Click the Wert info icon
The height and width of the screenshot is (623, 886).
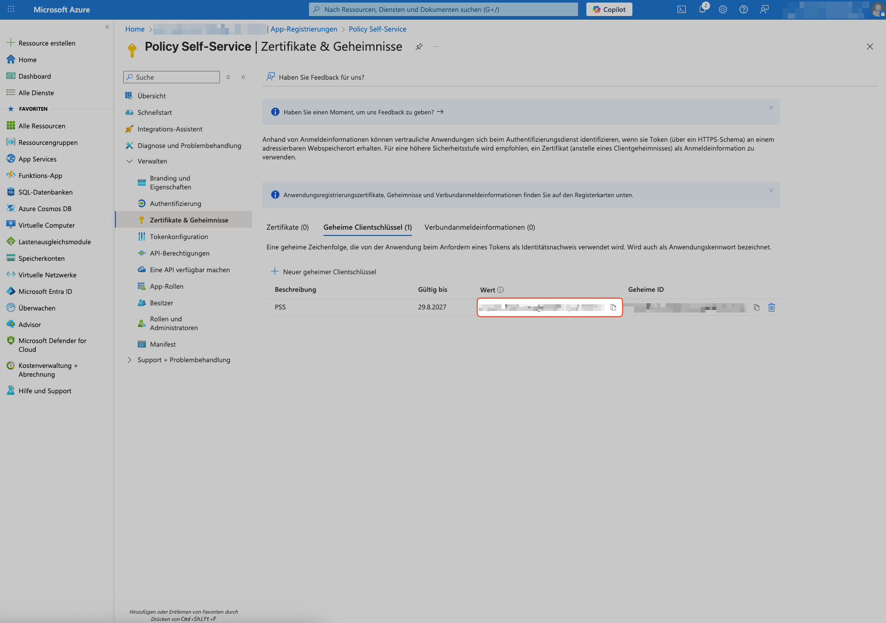pos(500,290)
